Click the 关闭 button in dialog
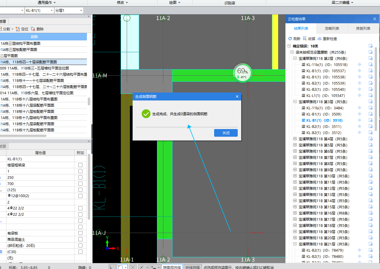The height and width of the screenshot is (269, 380). (226, 133)
